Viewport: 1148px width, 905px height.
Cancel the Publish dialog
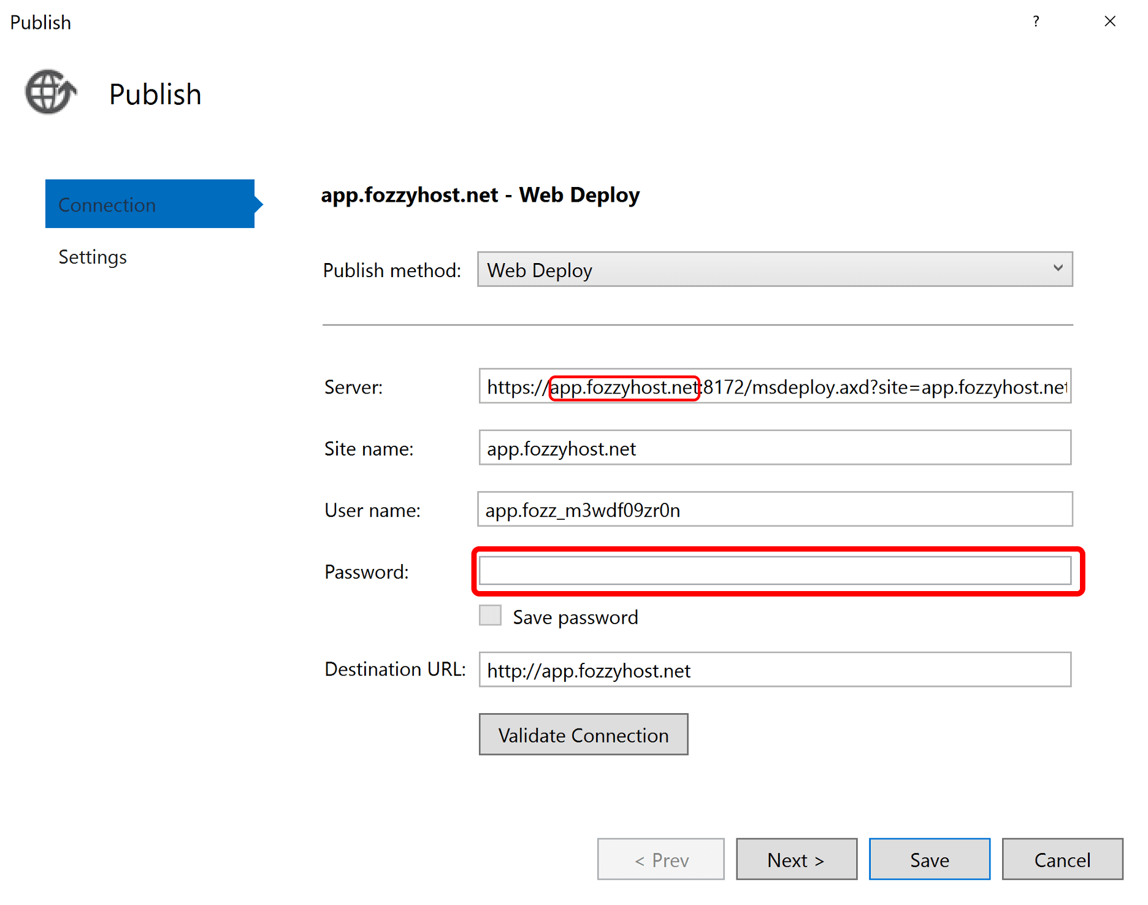point(1063,860)
